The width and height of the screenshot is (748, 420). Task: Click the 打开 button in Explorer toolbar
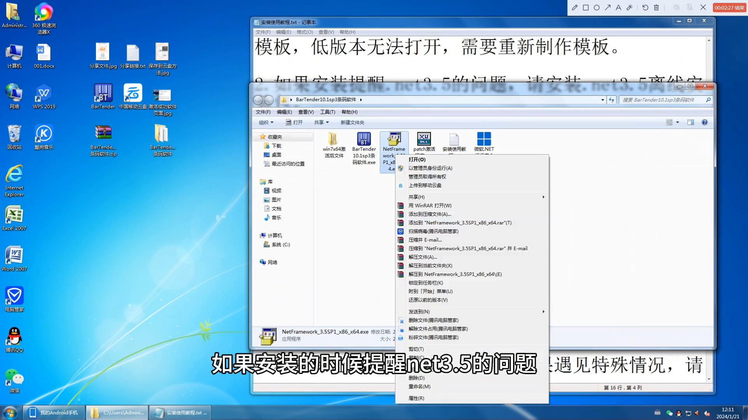295,122
